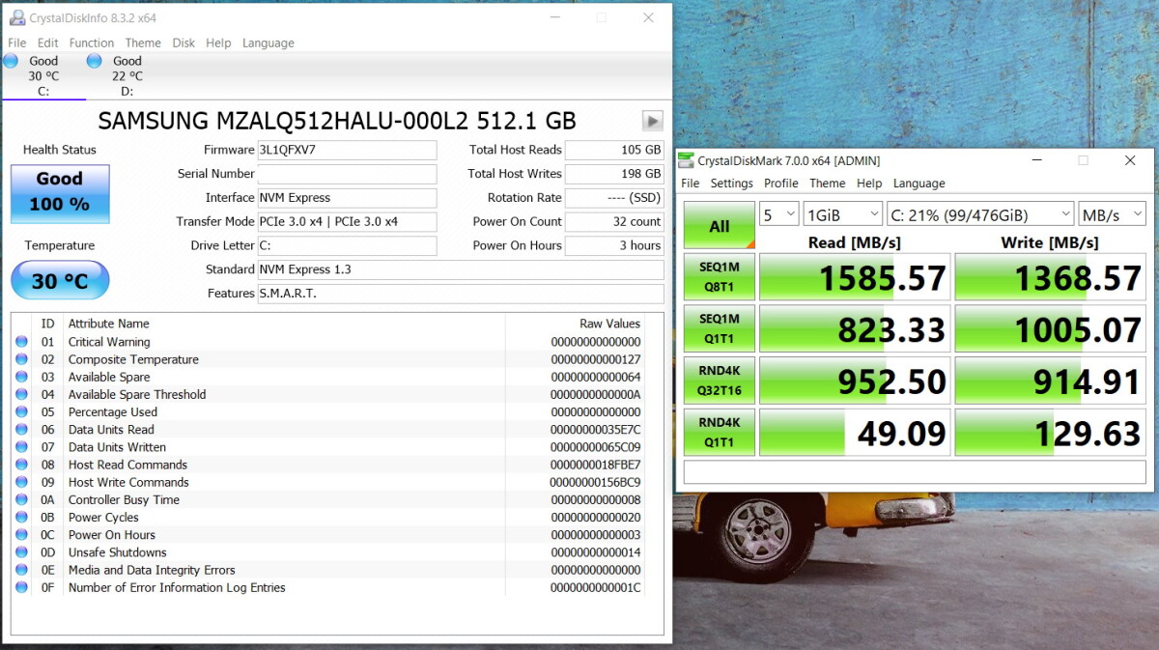Click the D: drive blue status orb
The image size is (1159, 650).
pyautogui.click(x=95, y=61)
